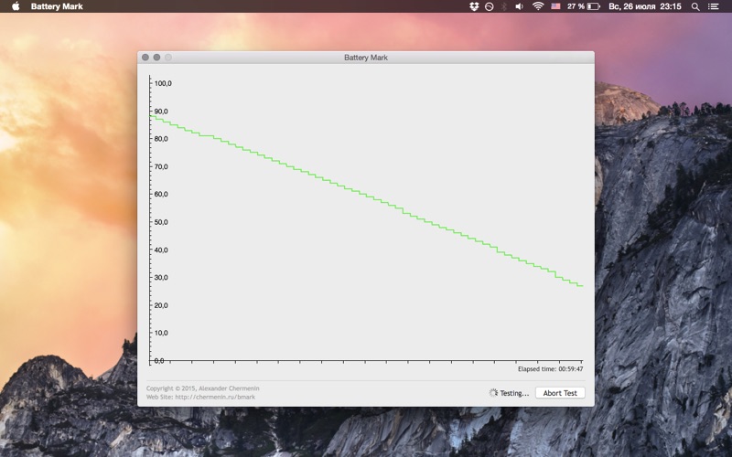Click the 40,0 axis label
The width and height of the screenshot is (732, 457).
[x=161, y=250]
